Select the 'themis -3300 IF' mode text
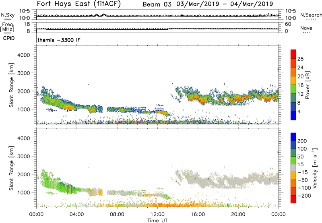The image size is (322, 223). click(x=59, y=40)
